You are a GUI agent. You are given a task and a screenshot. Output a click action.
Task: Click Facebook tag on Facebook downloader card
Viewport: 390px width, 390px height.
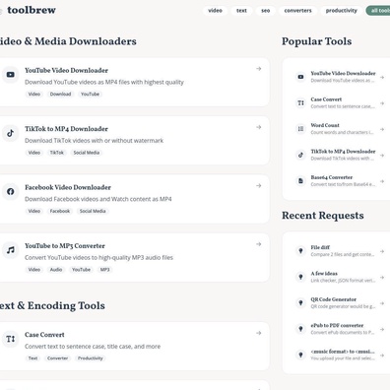click(60, 211)
